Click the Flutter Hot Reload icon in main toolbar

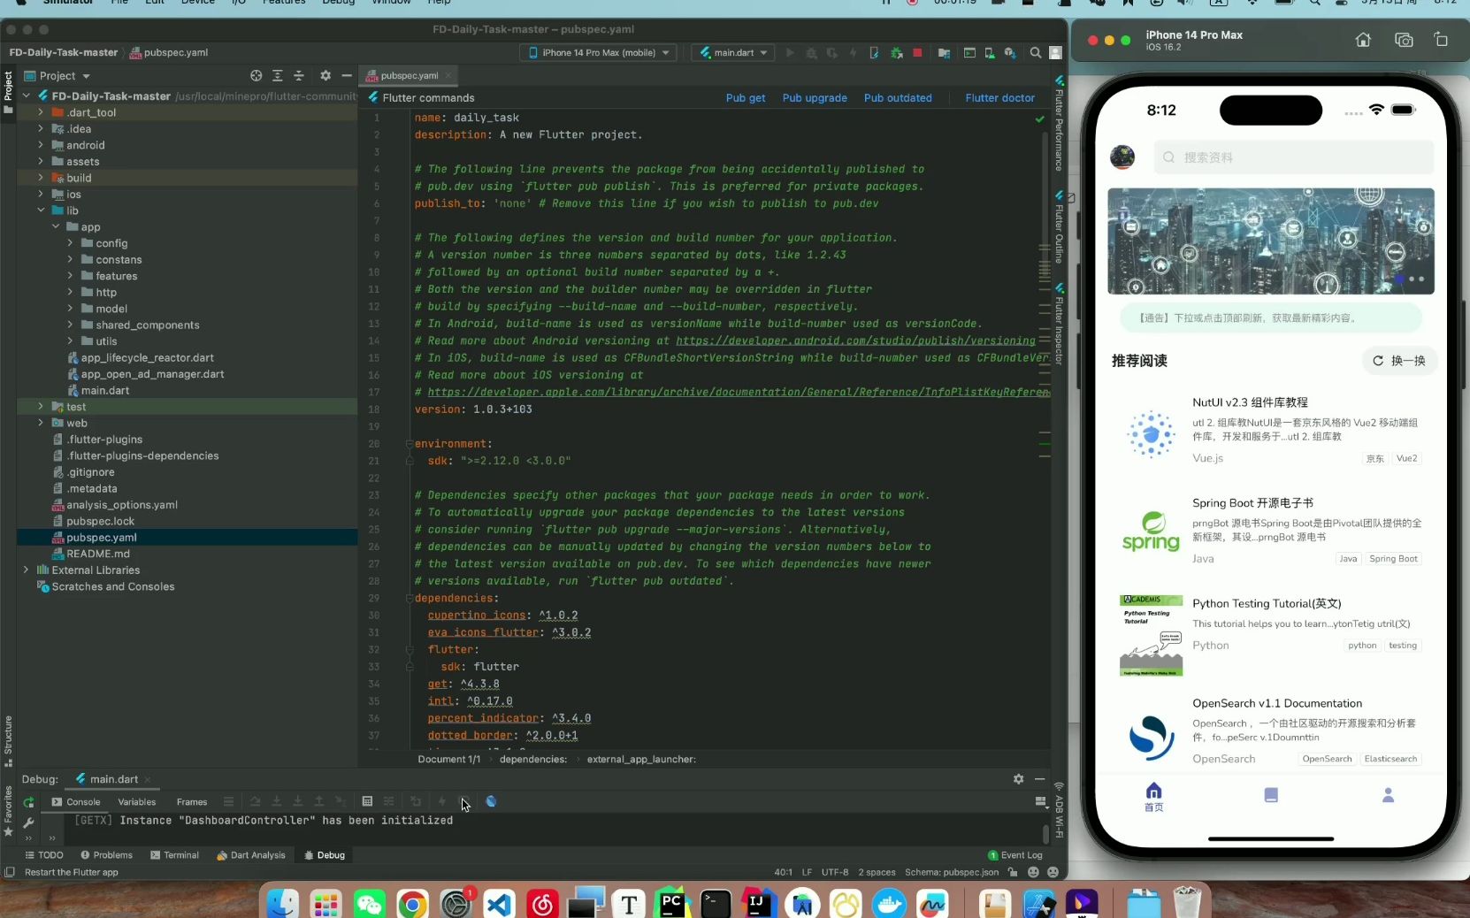(854, 53)
